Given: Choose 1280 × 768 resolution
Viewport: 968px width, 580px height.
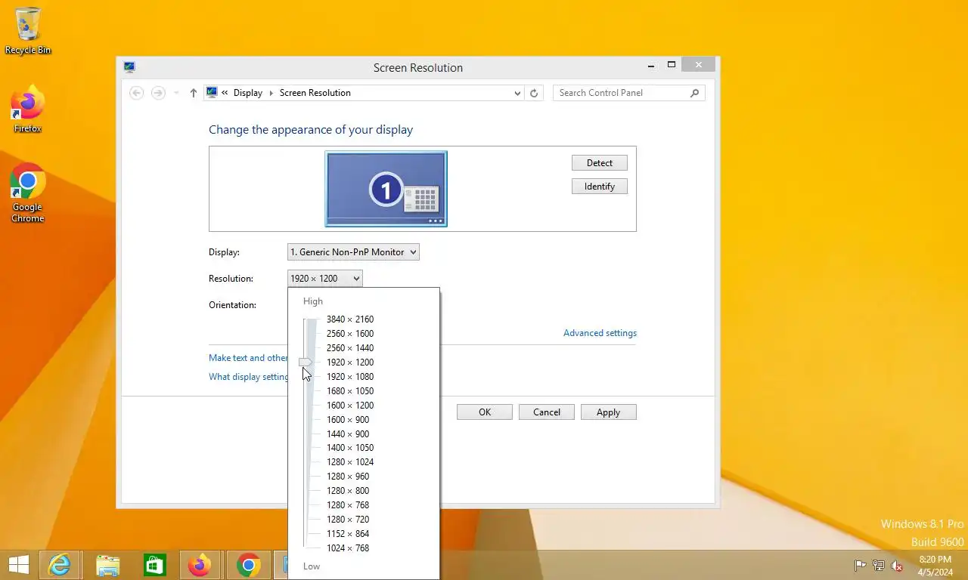Looking at the screenshot, I should click(348, 505).
